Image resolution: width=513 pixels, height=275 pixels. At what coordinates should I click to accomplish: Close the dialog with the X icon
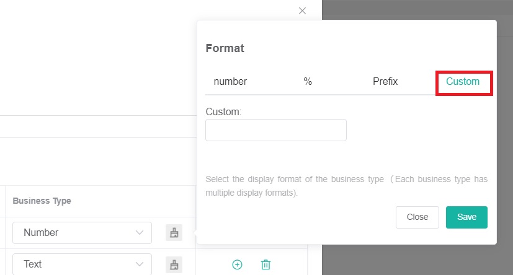[x=302, y=11]
